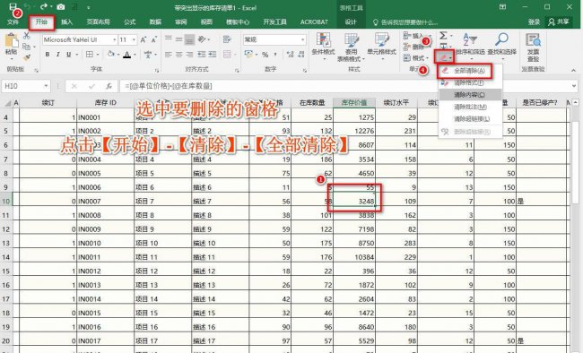Open Find and Select magnifier (查找和选择)
583x353 pixels.
tap(501, 45)
